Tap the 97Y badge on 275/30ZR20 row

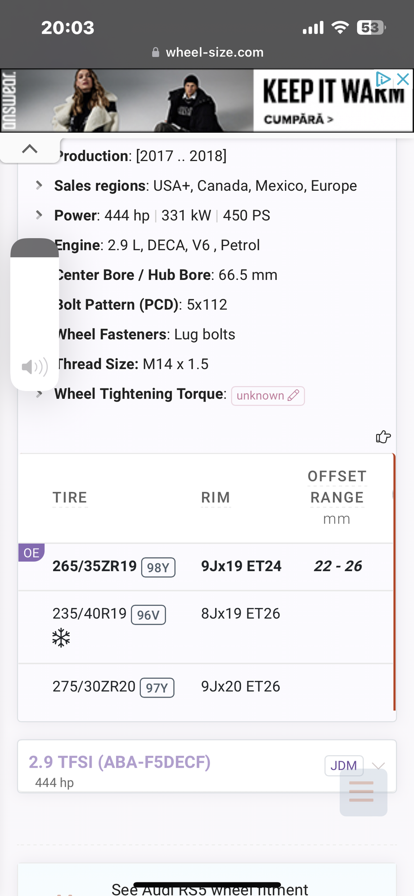click(157, 687)
